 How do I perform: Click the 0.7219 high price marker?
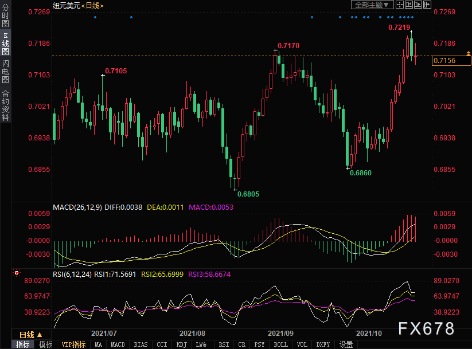coord(399,27)
